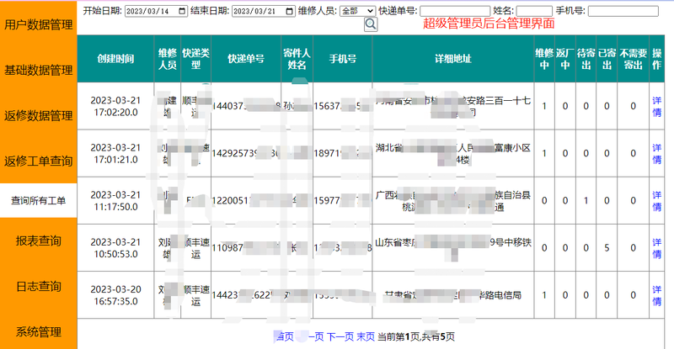
Task: Open 详情 for the 10:50:53.0 row
Action: click(x=656, y=248)
